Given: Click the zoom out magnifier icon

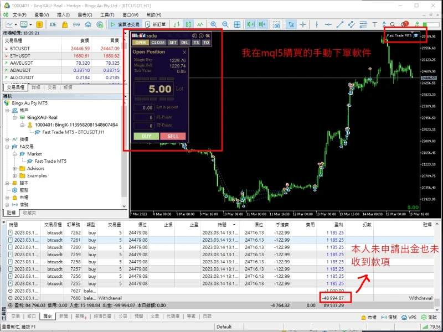Looking at the screenshot, I should click(225, 24).
